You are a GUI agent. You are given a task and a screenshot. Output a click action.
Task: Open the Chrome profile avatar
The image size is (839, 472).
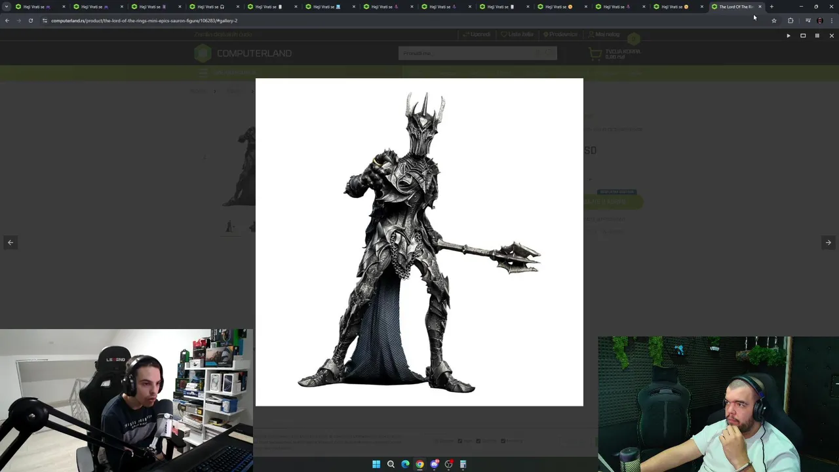pyautogui.click(x=820, y=20)
